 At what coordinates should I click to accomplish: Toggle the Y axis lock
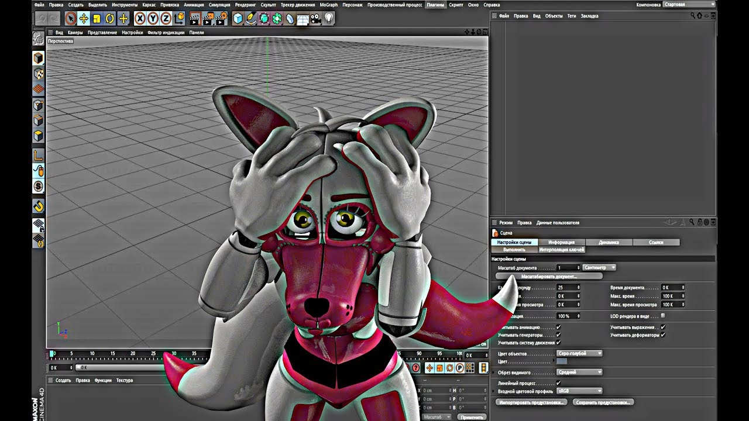(x=153, y=19)
